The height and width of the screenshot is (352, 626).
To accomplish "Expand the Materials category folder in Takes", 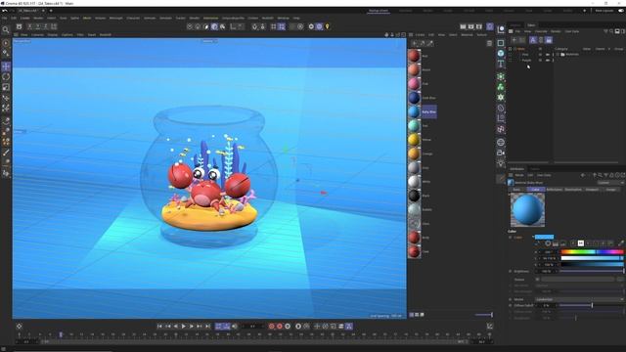I will point(558,55).
